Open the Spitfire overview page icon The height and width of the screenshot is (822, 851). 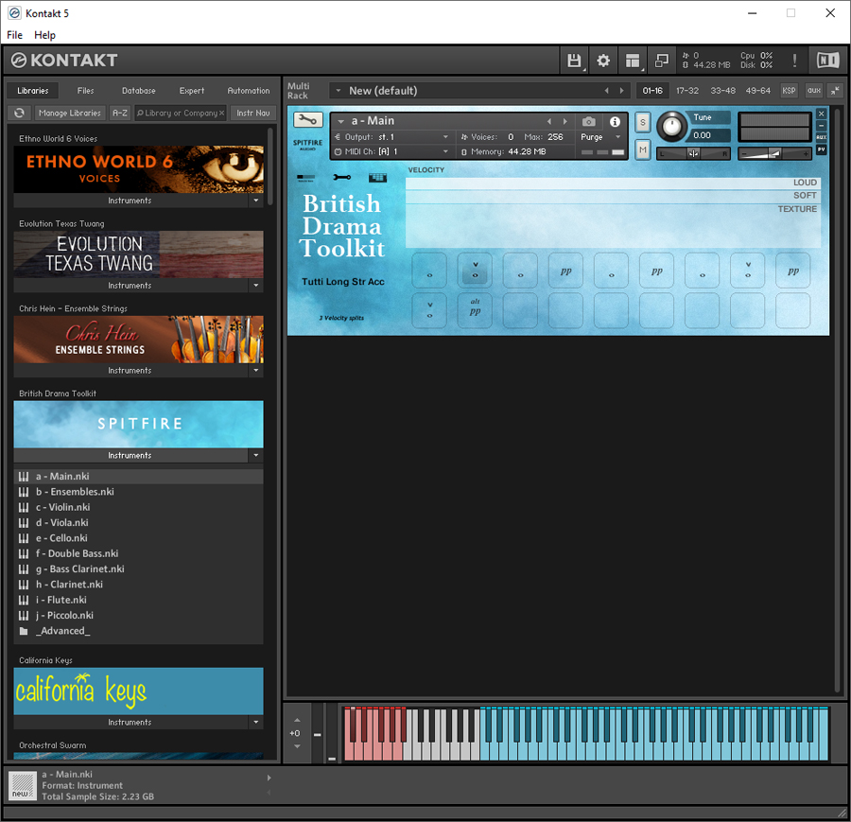(306, 178)
